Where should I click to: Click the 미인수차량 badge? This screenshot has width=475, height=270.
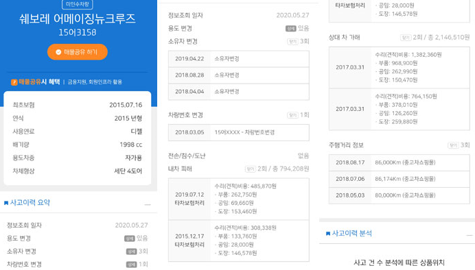tap(78, 4)
